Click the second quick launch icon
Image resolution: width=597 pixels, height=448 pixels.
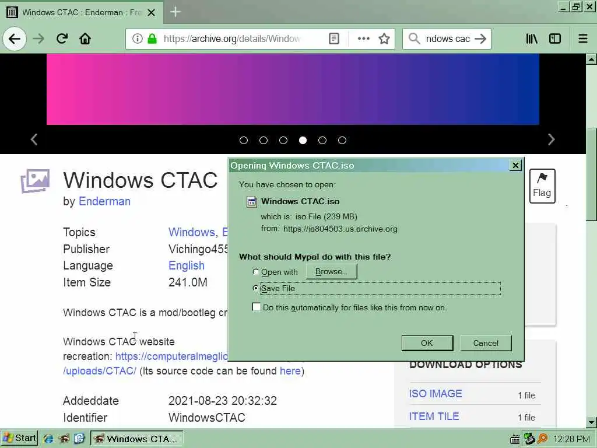(x=64, y=439)
